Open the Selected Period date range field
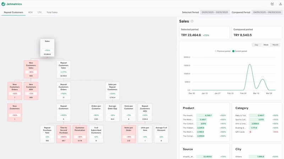 coord(215,12)
